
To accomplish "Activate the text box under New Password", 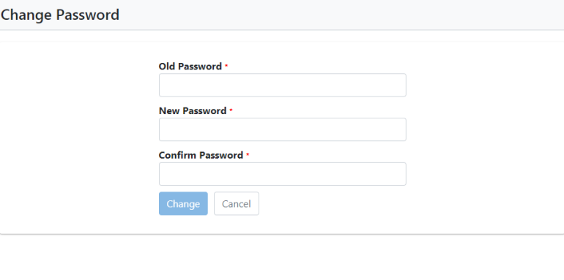I will (282, 129).
